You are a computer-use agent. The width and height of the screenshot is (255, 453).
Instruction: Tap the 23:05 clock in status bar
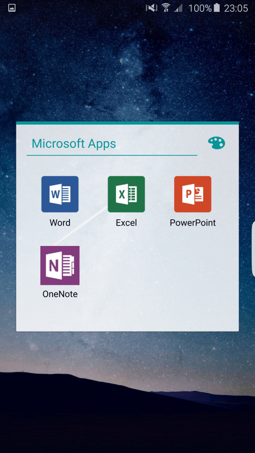coord(236,8)
